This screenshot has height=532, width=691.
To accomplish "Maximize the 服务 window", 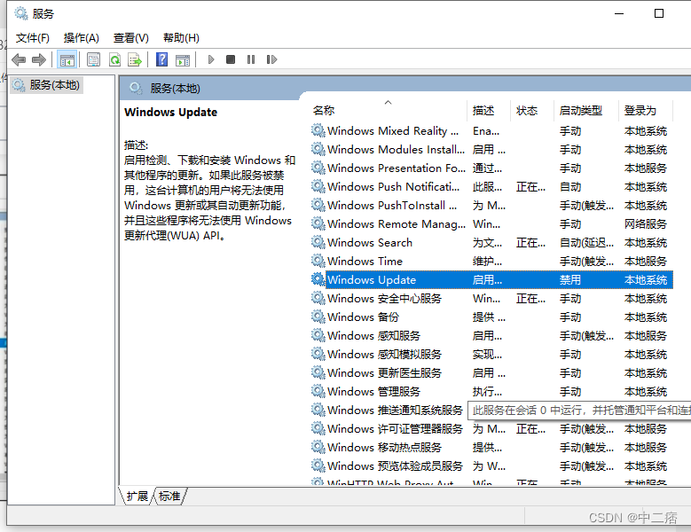I will point(659,13).
